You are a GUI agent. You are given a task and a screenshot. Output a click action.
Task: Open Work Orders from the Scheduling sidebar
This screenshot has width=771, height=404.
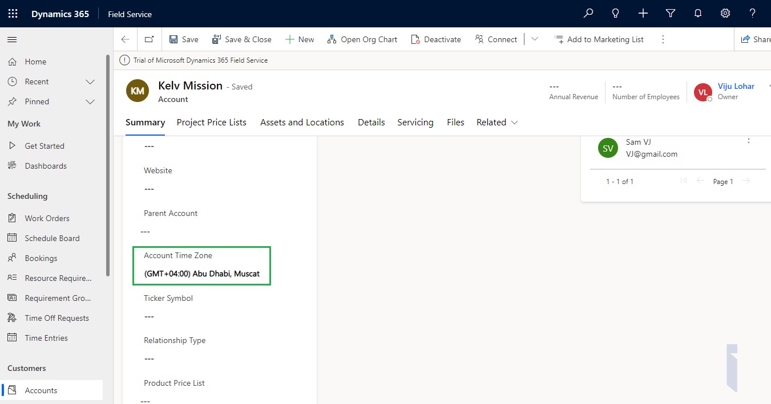[47, 218]
